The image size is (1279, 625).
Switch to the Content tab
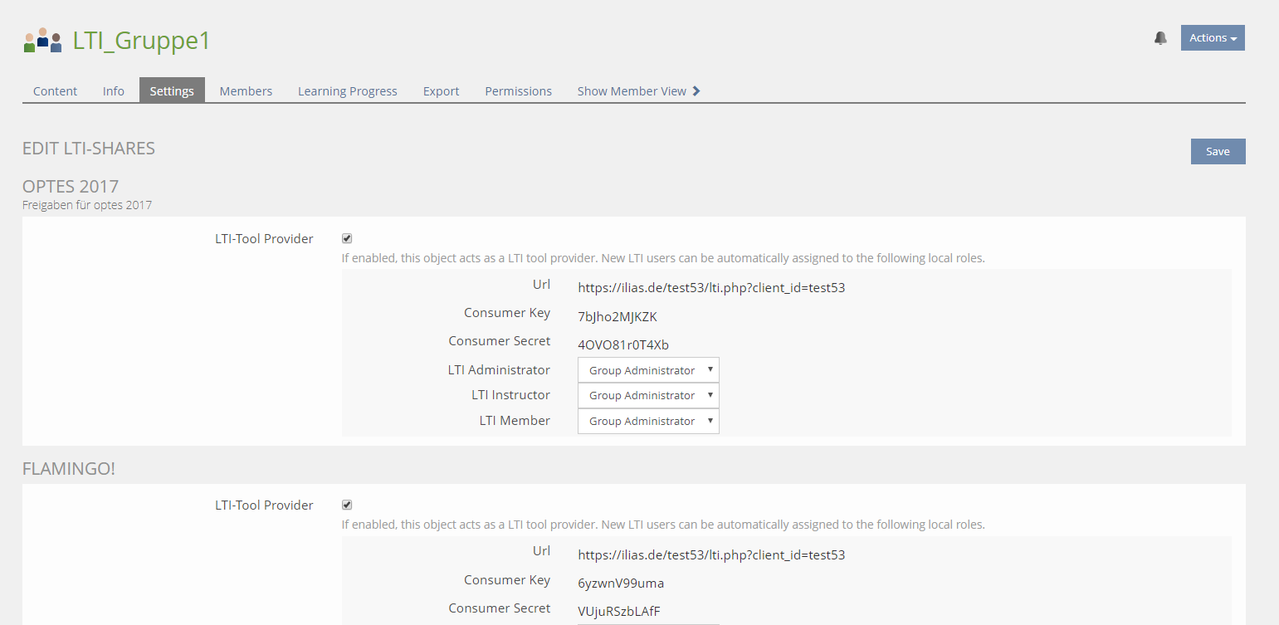(55, 91)
